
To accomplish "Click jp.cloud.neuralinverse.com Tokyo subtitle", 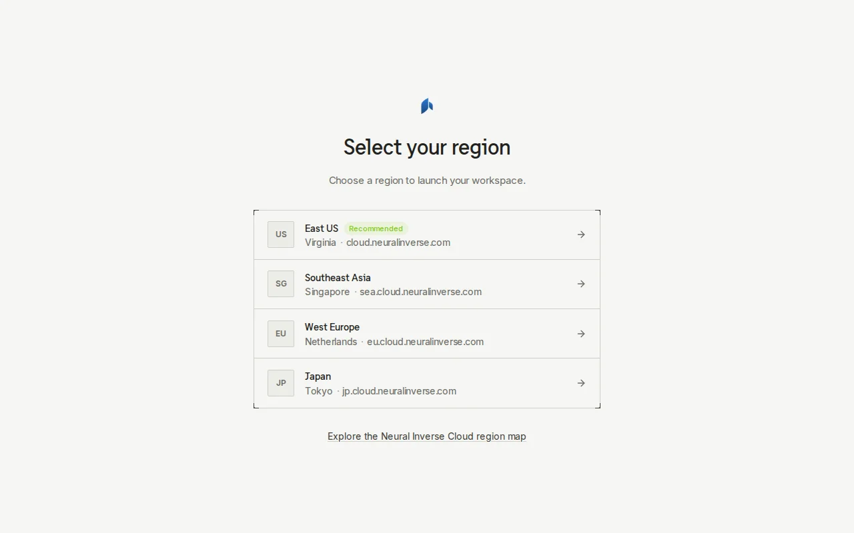I will (380, 391).
